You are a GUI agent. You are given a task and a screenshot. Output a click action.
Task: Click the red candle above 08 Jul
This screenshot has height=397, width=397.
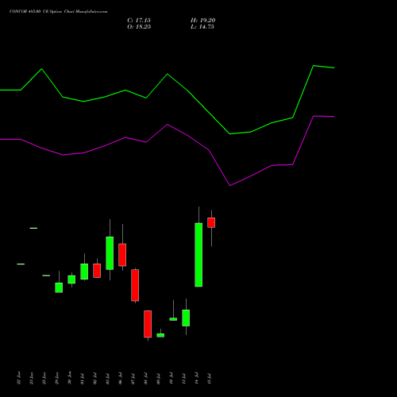coord(148,324)
